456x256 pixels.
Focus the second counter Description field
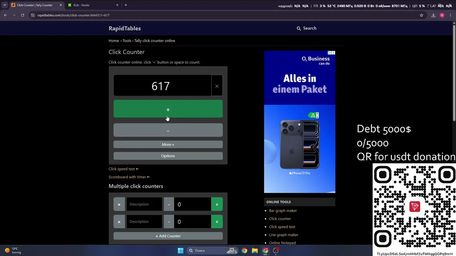[144, 222]
